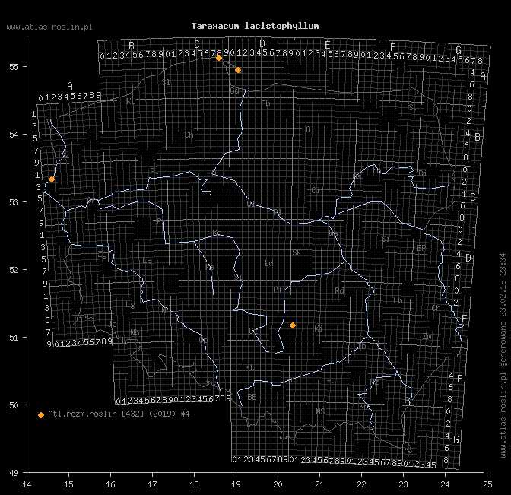
Task: Click the 'www.atlas-roslin.pl' text in the top-left corner
Action: (49, 27)
